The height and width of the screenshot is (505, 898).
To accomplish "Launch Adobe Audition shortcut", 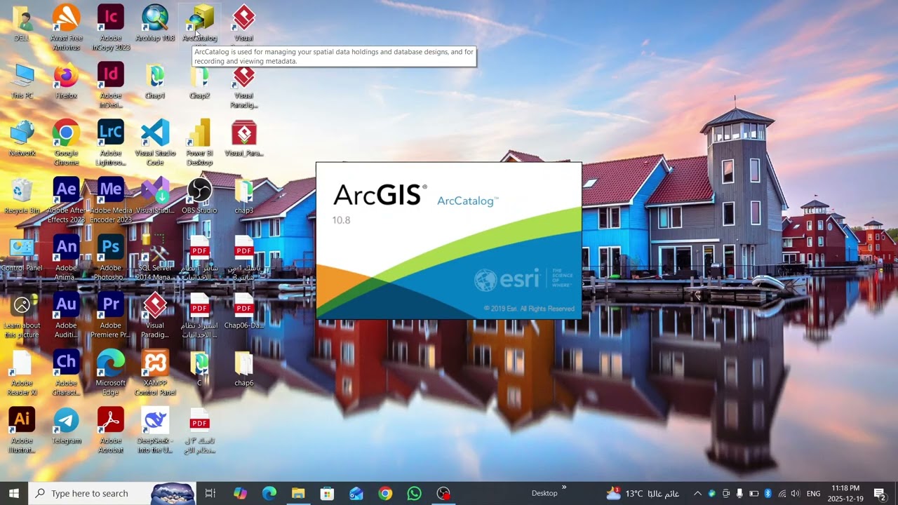I will (67, 315).
